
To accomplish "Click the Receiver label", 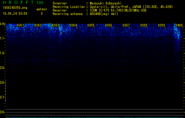I will coord(60,10).
